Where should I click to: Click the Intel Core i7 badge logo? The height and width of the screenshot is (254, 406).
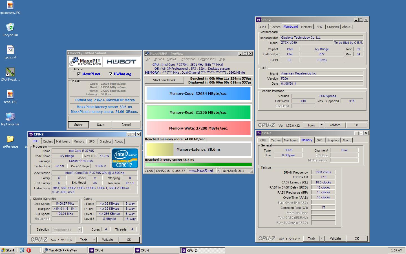(x=125, y=158)
